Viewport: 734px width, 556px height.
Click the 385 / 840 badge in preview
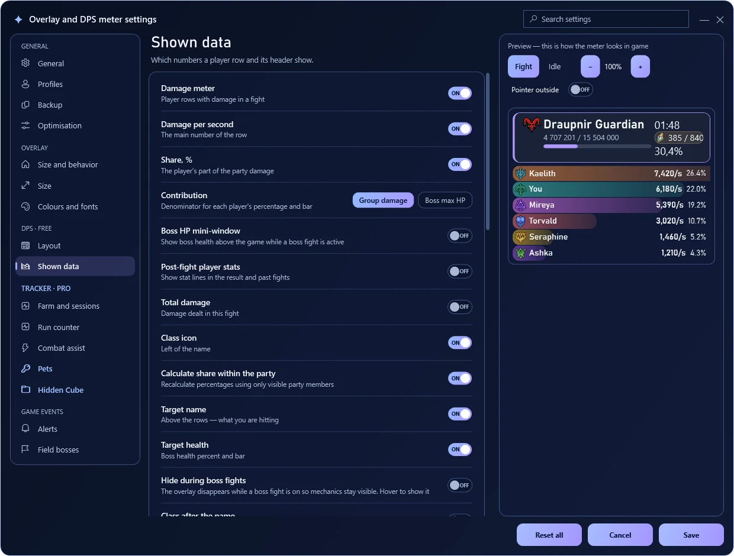[679, 138]
